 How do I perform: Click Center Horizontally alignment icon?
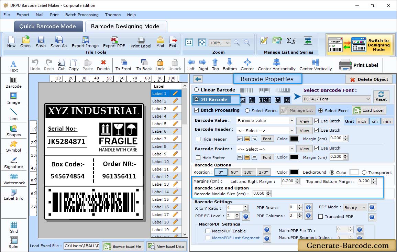point(276,65)
